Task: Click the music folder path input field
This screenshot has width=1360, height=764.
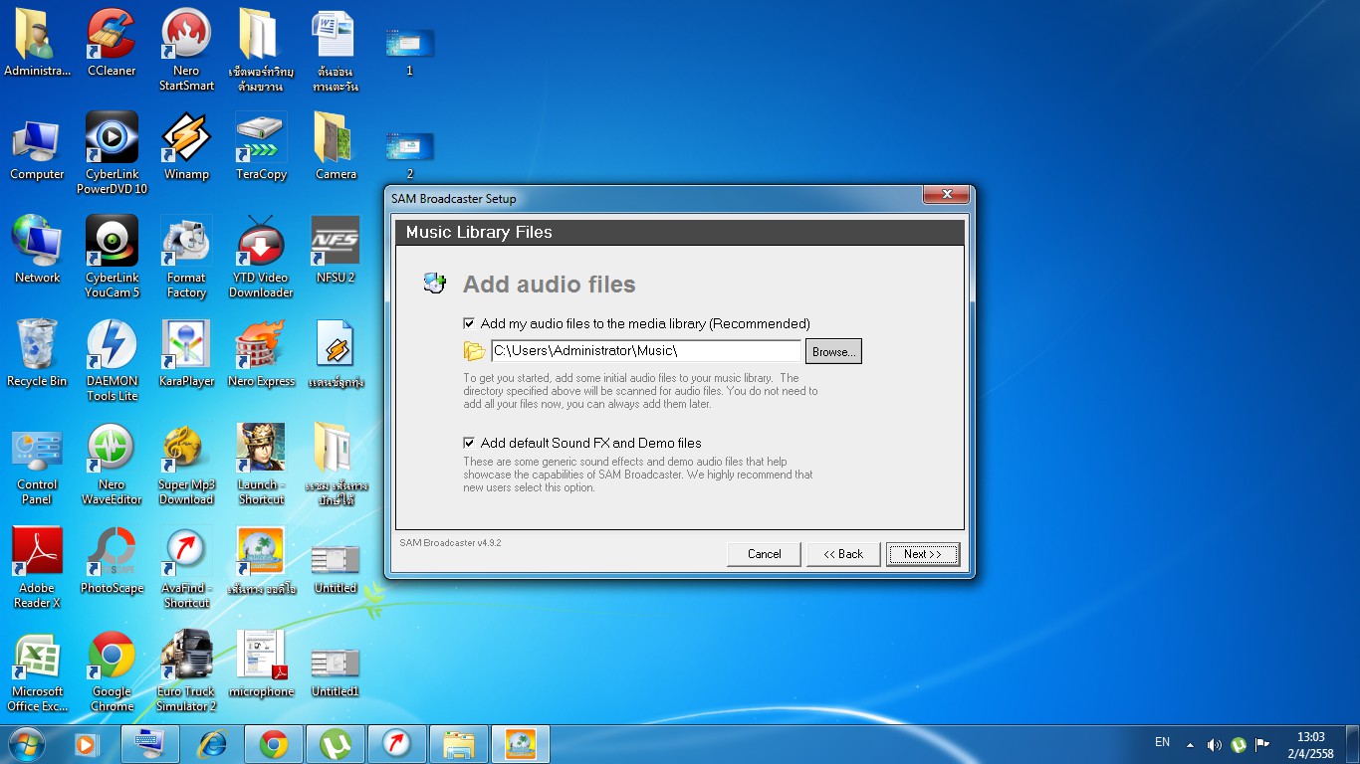Action: (645, 351)
